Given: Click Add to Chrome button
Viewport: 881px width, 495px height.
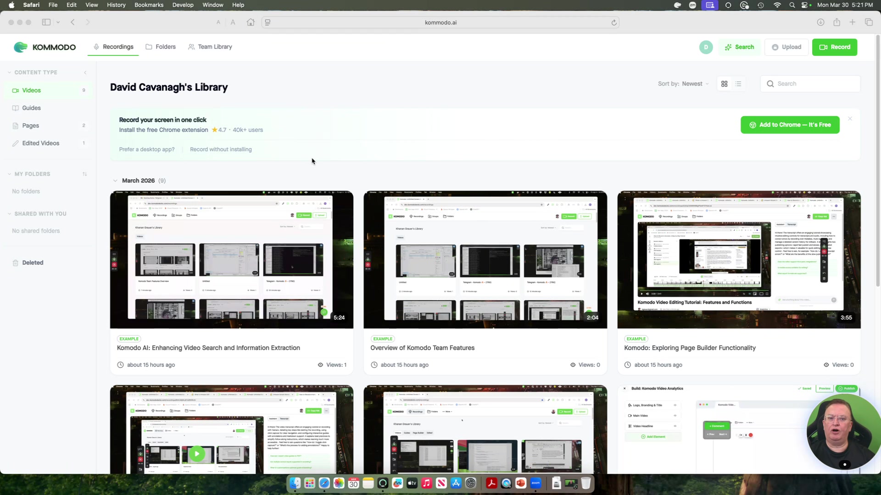Looking at the screenshot, I should [790, 125].
